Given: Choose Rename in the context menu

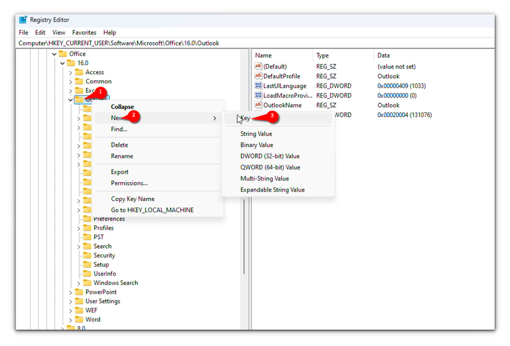Looking at the screenshot, I should point(159,156).
